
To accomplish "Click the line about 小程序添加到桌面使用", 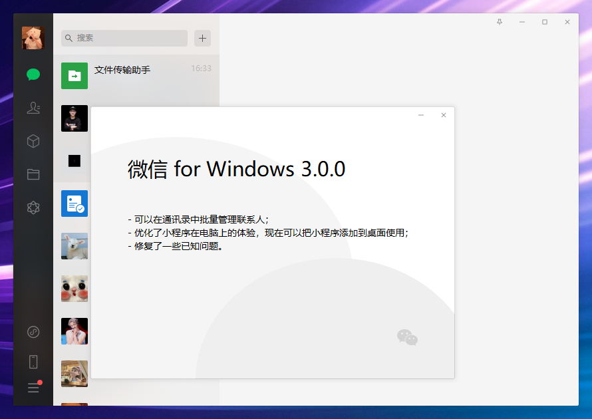I will [x=268, y=233].
